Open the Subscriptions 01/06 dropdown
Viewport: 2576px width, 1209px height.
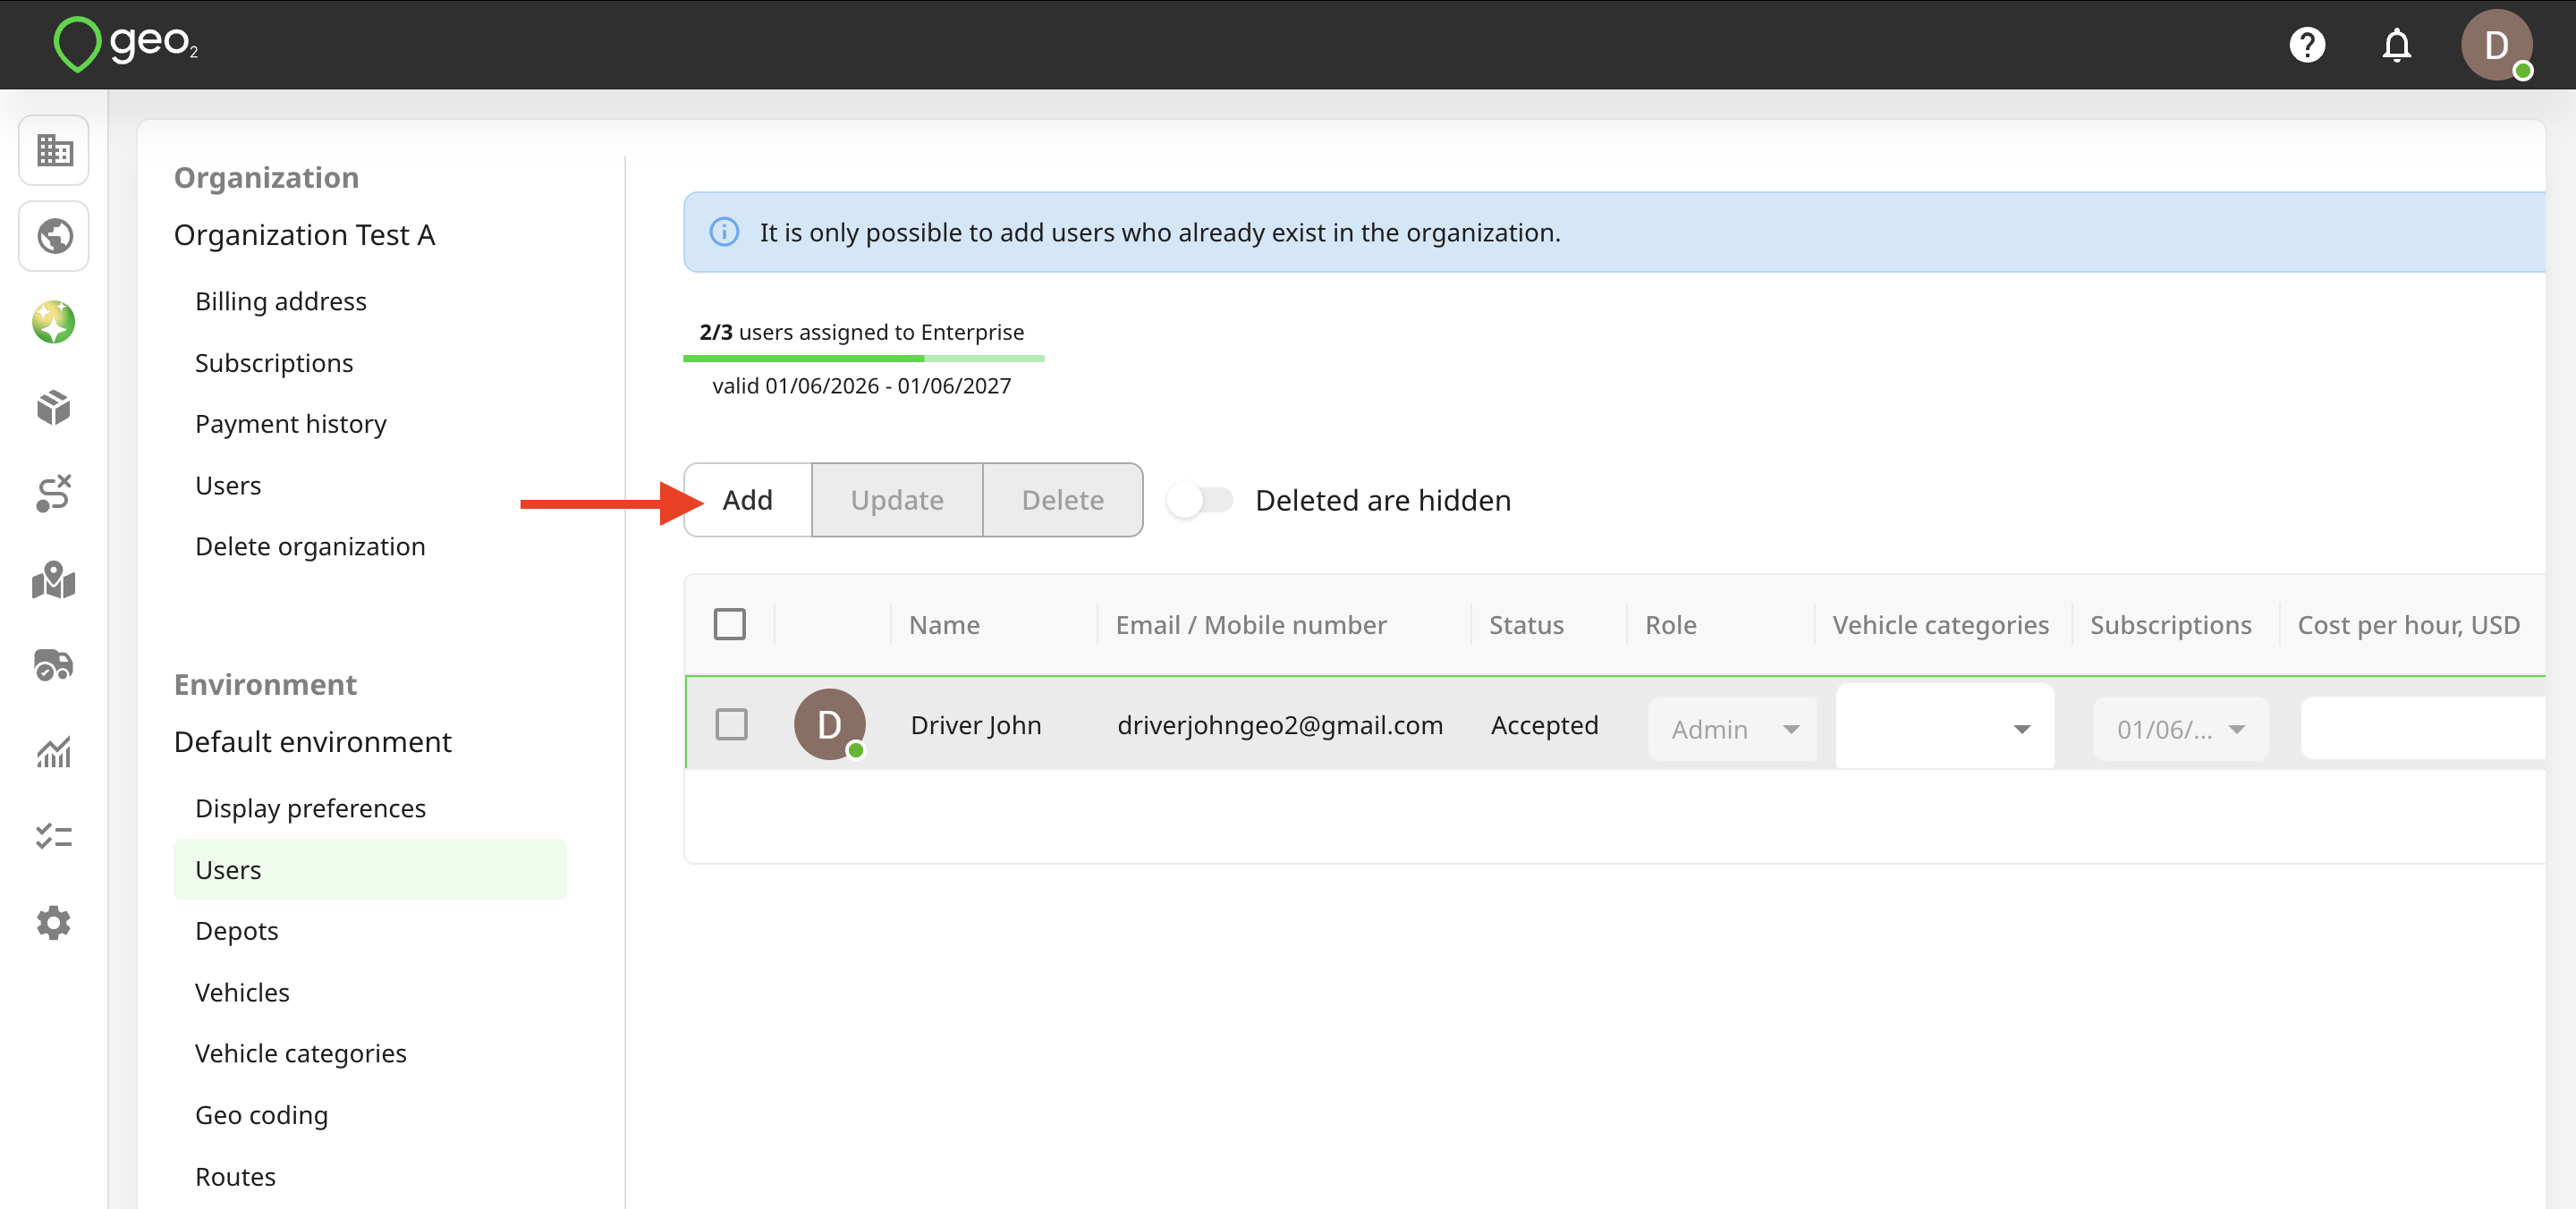pos(2181,729)
